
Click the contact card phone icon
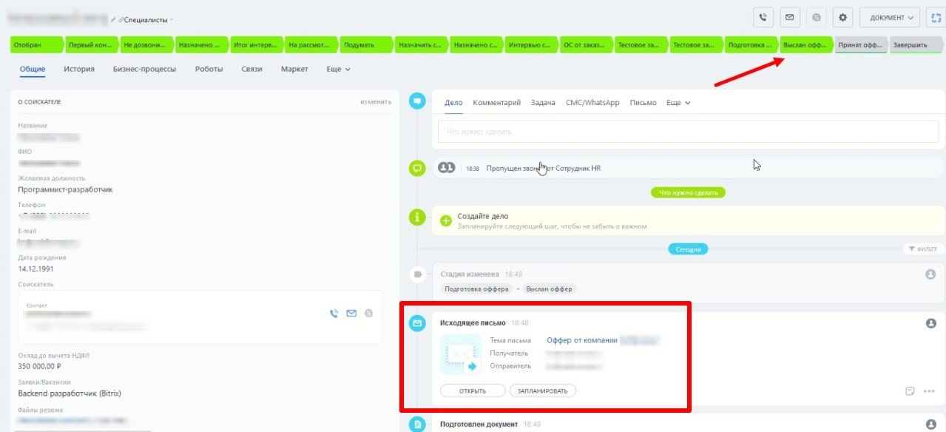click(334, 314)
